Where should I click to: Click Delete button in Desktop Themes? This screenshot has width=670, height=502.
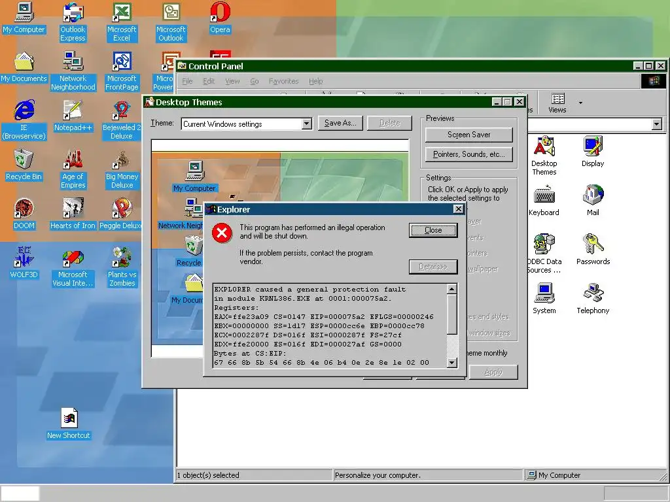click(390, 123)
